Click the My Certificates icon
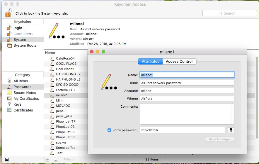This screenshot has width=259, height=164. (x=9, y=98)
